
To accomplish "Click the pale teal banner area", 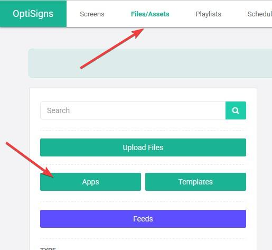I will point(151,63).
